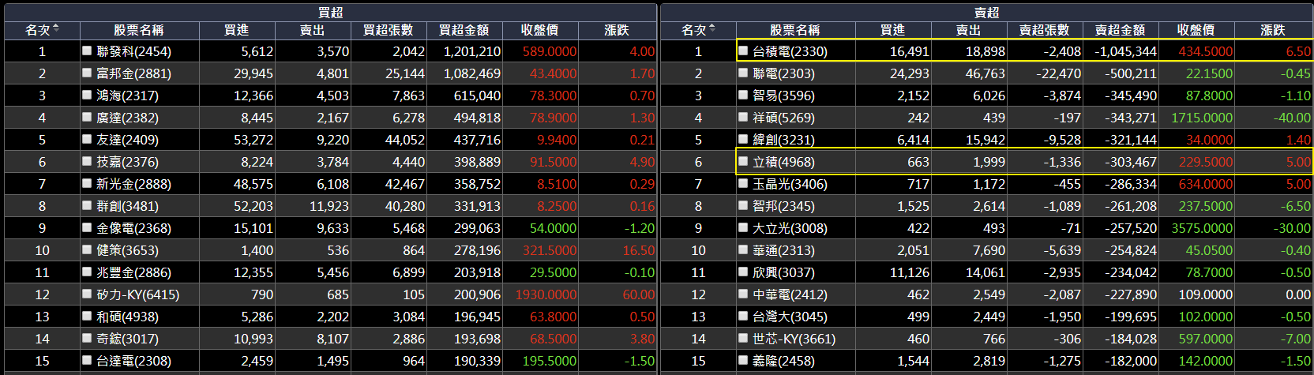Screen dimensions: 1314x375
Task: Sort sell table by 名次 arrow
Action: (x=712, y=29)
